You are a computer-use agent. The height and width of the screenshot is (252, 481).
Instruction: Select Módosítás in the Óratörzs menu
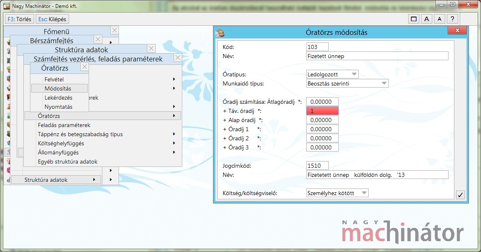(60, 88)
